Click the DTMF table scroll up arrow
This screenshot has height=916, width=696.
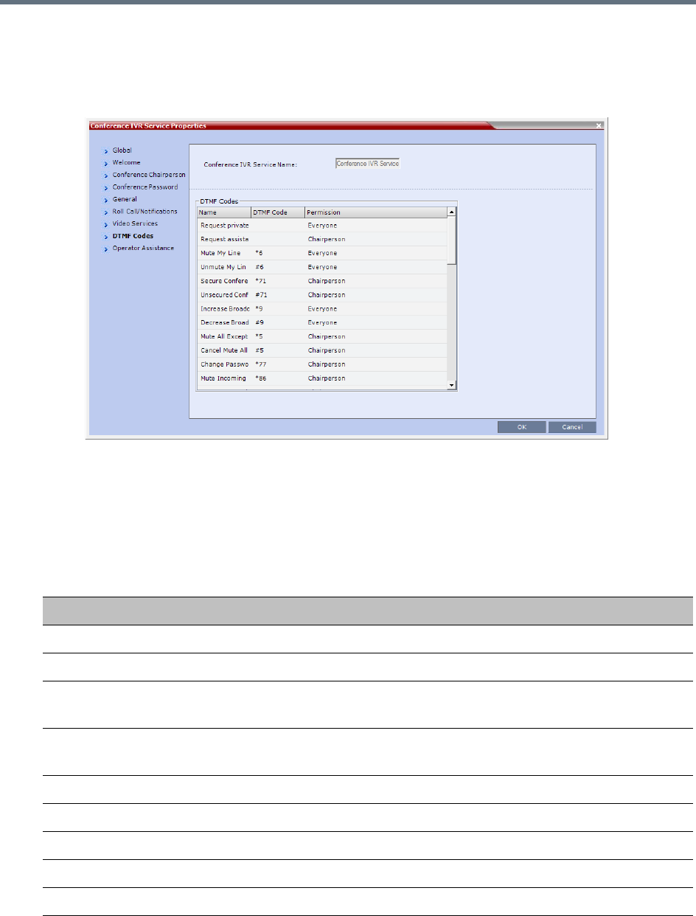coord(452,212)
